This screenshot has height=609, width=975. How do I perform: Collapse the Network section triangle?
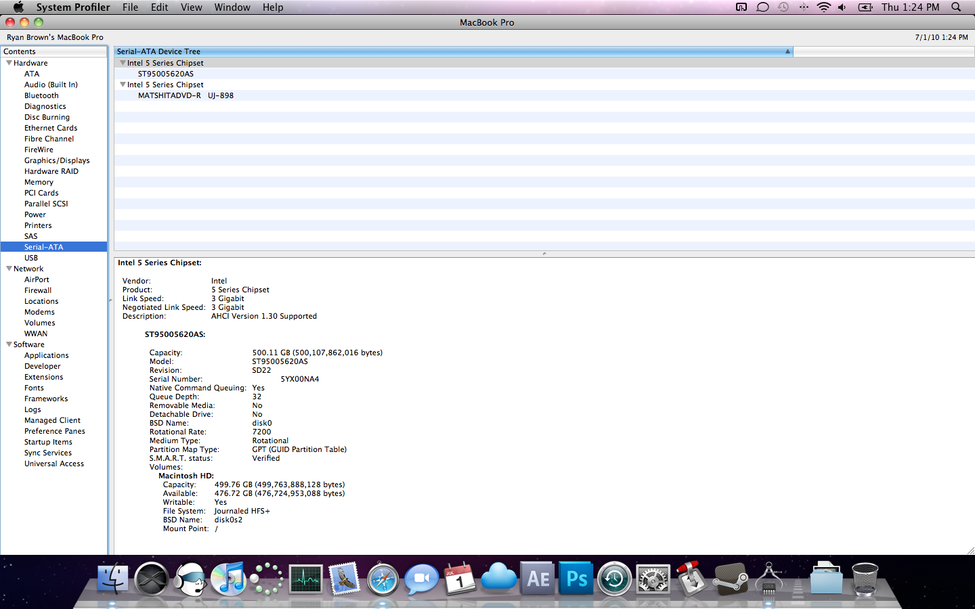tap(9, 269)
